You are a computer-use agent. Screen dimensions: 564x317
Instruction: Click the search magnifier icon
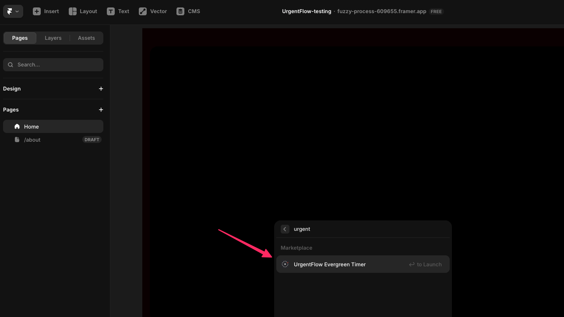[x=11, y=65]
